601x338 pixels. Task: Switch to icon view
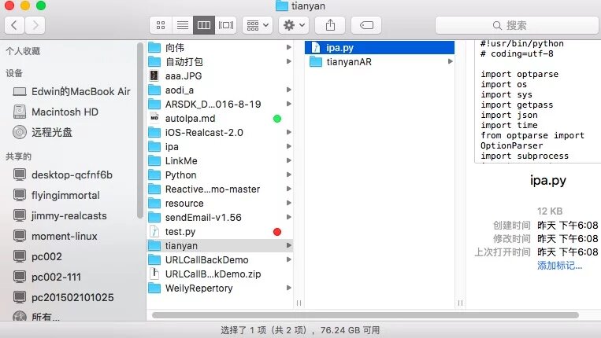(x=161, y=25)
